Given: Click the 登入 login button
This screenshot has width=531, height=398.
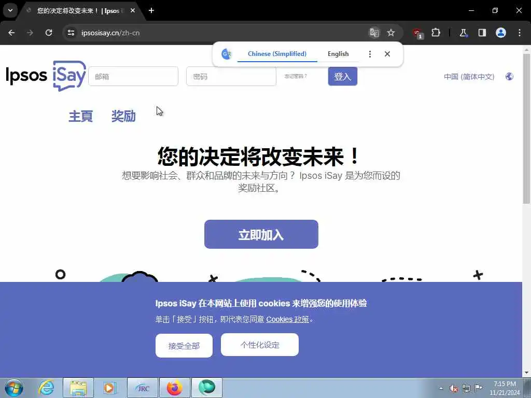Looking at the screenshot, I should [342, 76].
